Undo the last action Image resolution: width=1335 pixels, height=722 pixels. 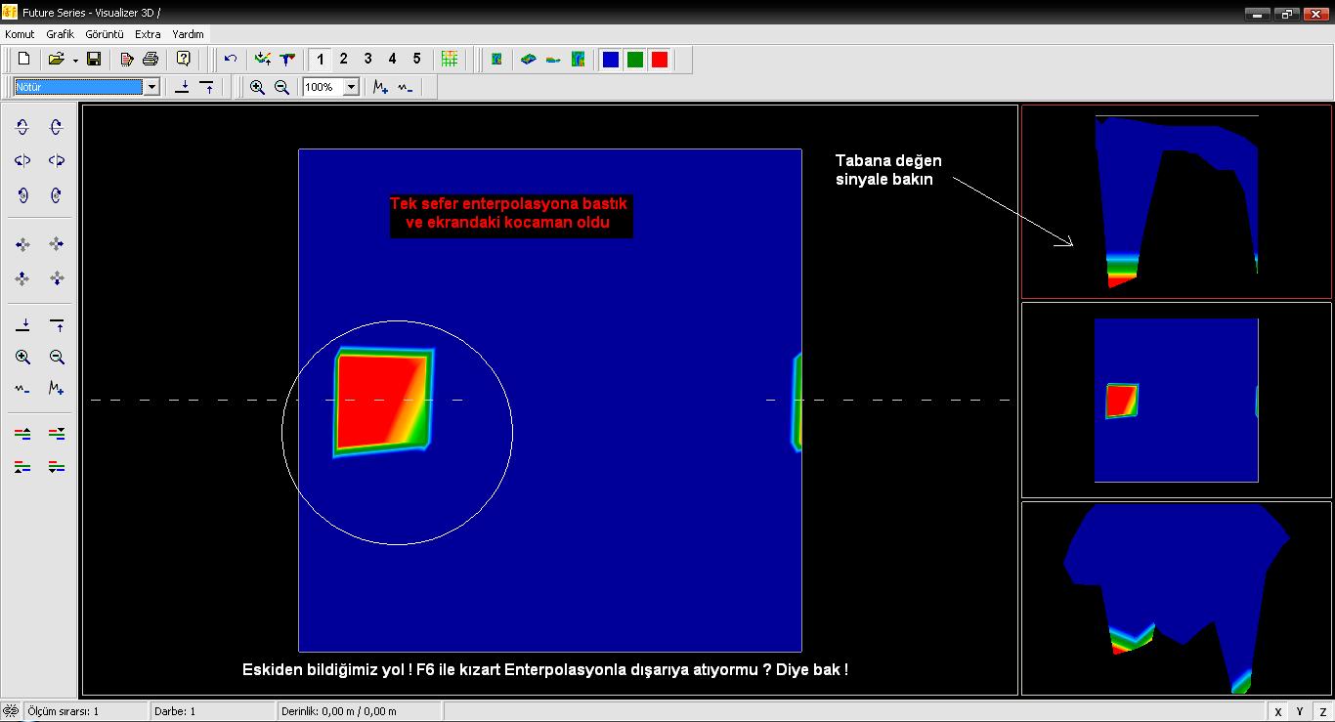click(230, 59)
